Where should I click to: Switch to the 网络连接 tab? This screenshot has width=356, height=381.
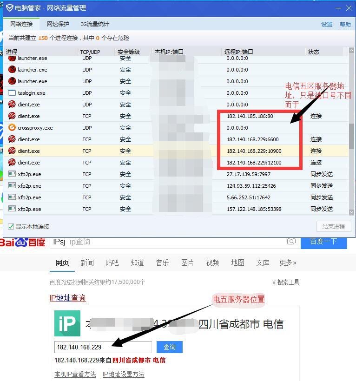pyautogui.click(x=21, y=24)
